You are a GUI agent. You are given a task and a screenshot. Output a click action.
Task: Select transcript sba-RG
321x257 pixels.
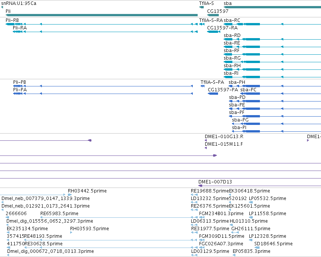pyautogui.click(x=272, y=62)
